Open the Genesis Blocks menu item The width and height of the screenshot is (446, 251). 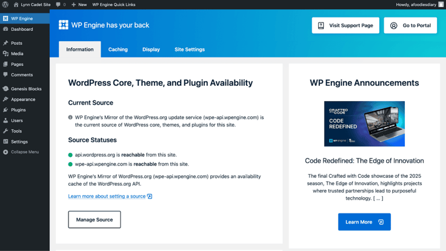point(25,88)
